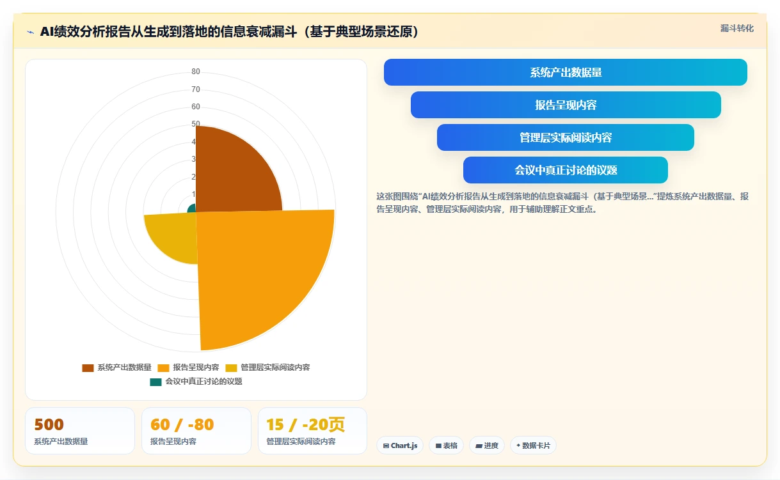Viewport: 780px width, 480px height.
Task: Click the 漏斗转化 tag in header
Action: [737, 29]
